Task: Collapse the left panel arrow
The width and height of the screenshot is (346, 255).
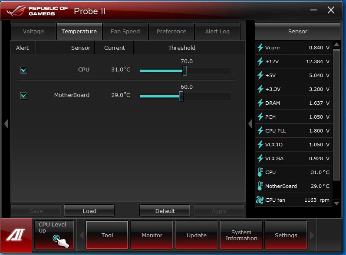Action: pyautogui.click(x=6, y=124)
